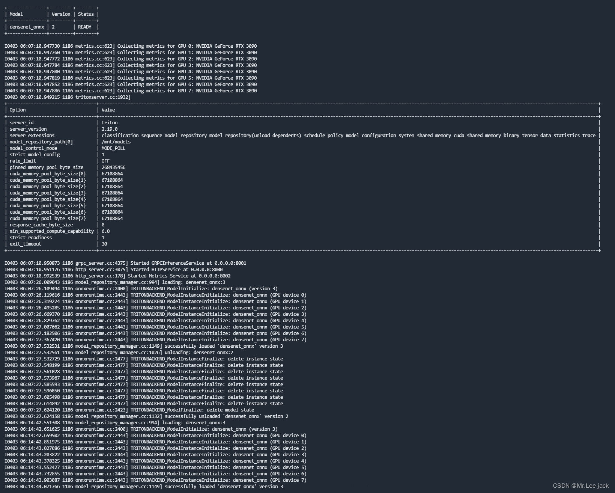This screenshot has width=615, height=493.
Task: Click the 06:07:26.119616 GPU device 0 initialize line
Action: point(155,295)
